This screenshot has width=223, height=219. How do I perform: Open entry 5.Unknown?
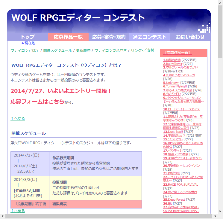click(171, 83)
